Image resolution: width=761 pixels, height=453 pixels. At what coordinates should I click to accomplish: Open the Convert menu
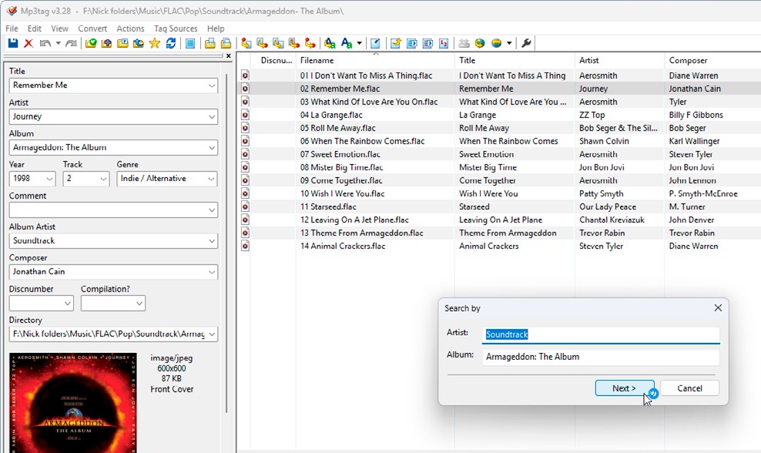(92, 29)
